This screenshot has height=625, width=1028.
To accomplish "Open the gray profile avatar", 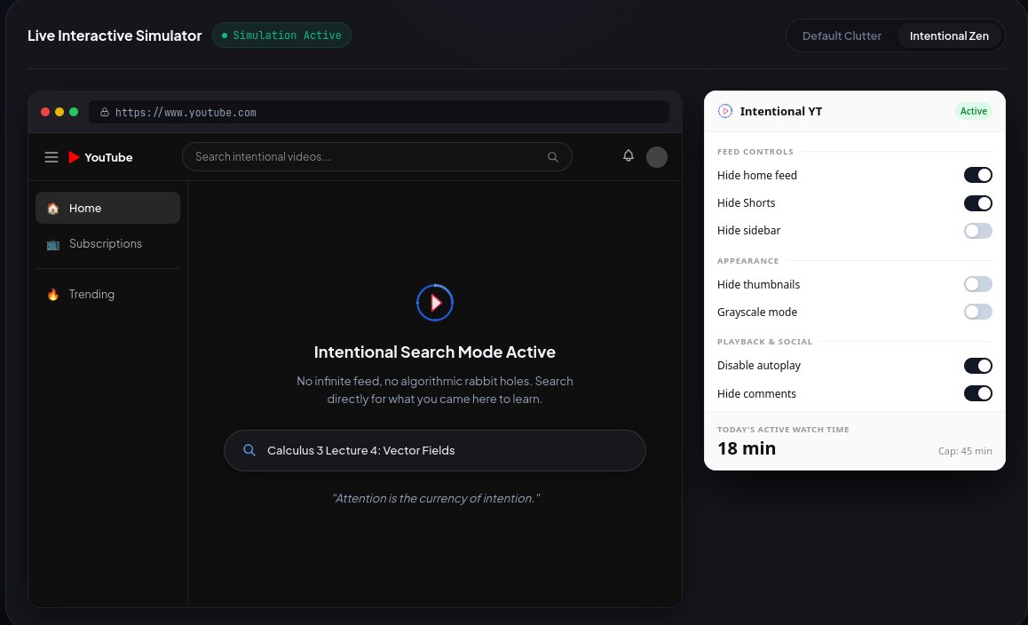I will 656,157.
